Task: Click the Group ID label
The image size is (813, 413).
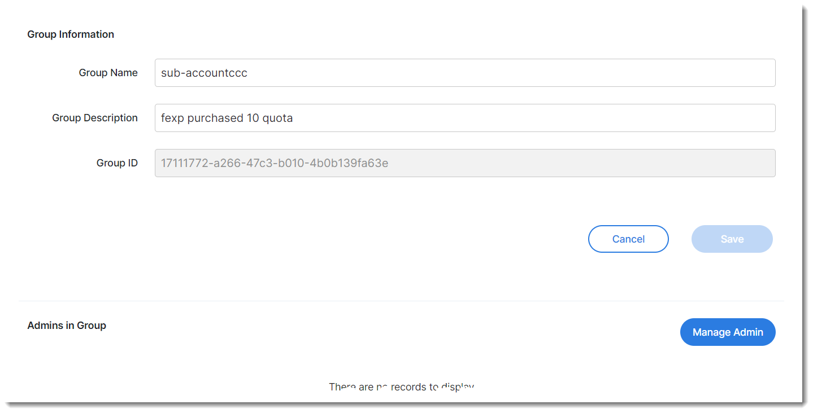Action: tap(117, 163)
